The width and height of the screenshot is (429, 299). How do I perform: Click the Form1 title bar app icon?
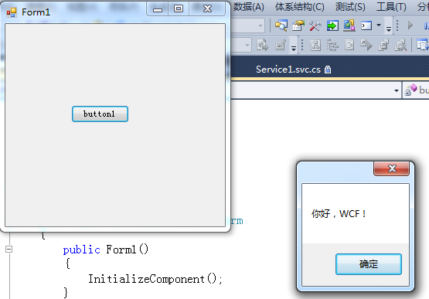(12, 12)
